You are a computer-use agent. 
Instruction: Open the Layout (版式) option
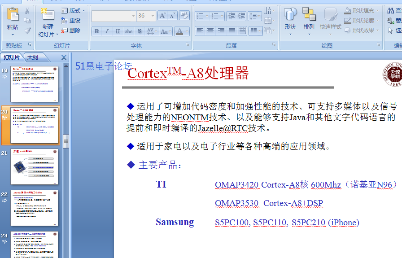pyautogui.click(x=73, y=11)
